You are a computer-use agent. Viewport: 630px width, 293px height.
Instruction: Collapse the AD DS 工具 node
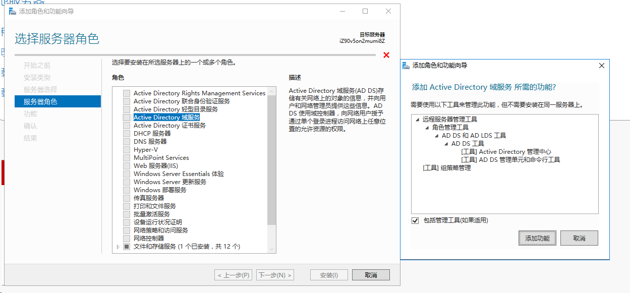(x=446, y=144)
